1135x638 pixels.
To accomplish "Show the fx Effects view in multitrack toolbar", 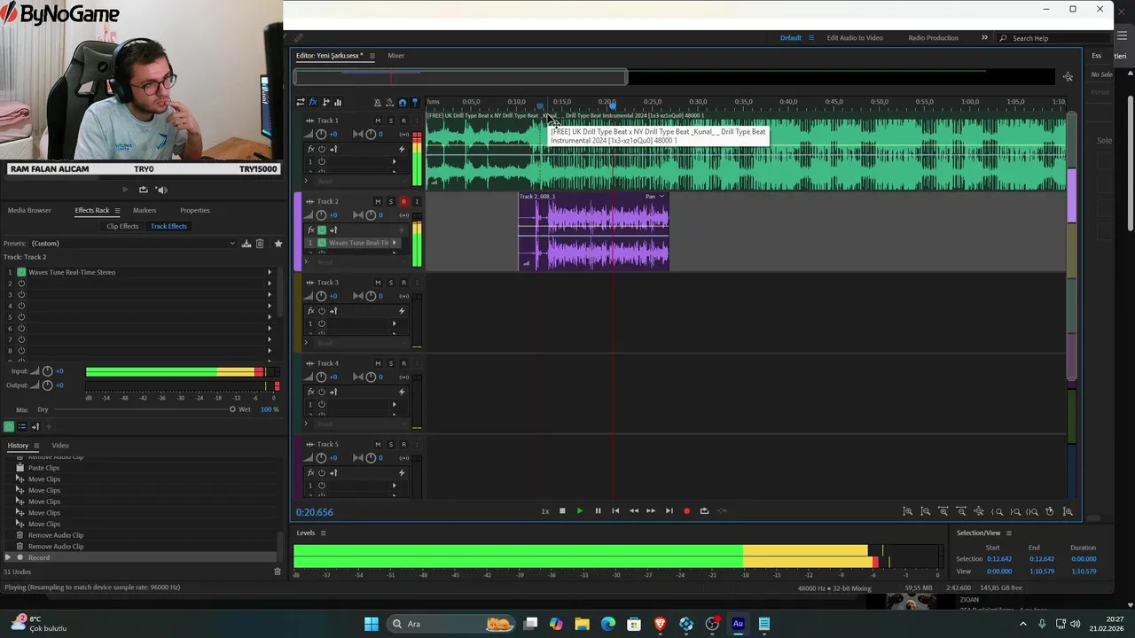I will 313,102.
